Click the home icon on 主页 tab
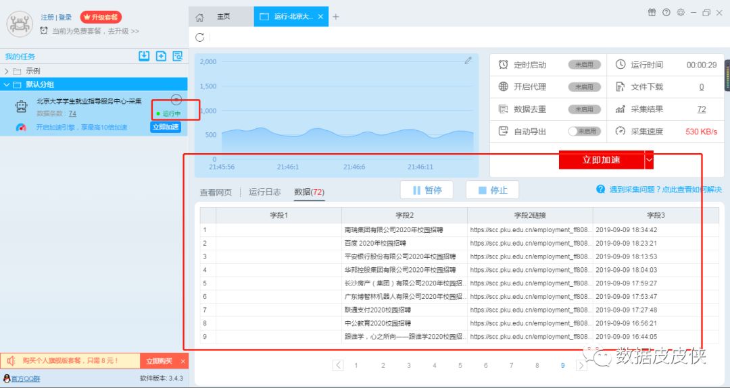This screenshot has height=388, width=730. pos(199,17)
